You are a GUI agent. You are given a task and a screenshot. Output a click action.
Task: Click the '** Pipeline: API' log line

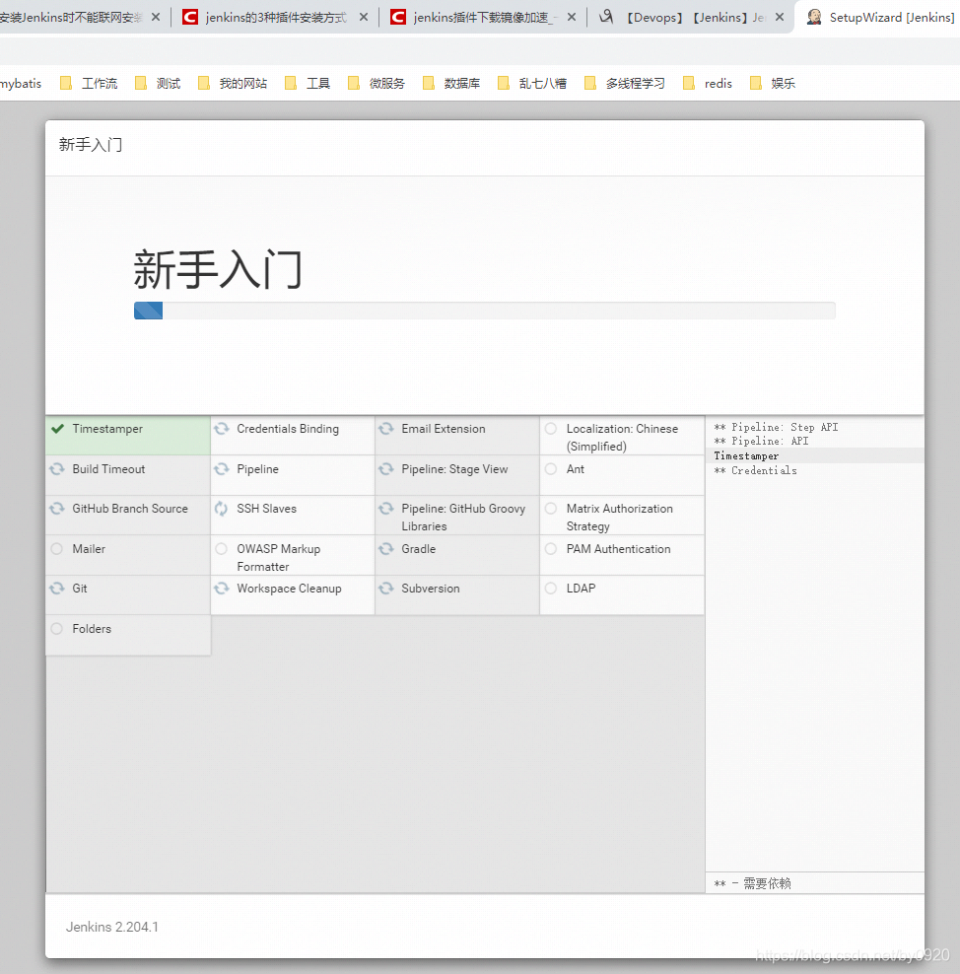(761, 441)
